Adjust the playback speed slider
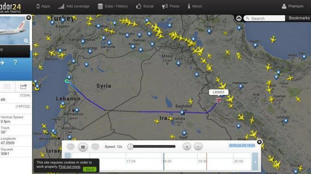The width and height of the screenshot is (311, 174). click(x=130, y=147)
